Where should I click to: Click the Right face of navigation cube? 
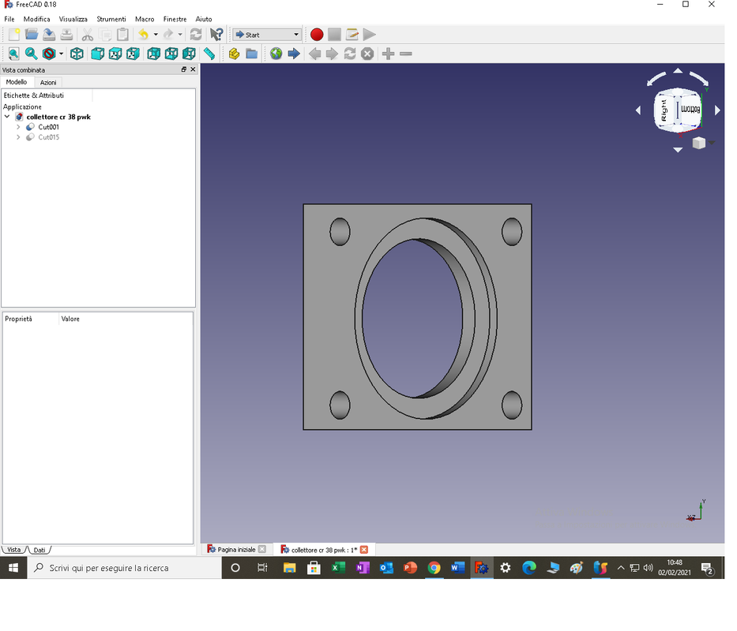[x=664, y=110]
